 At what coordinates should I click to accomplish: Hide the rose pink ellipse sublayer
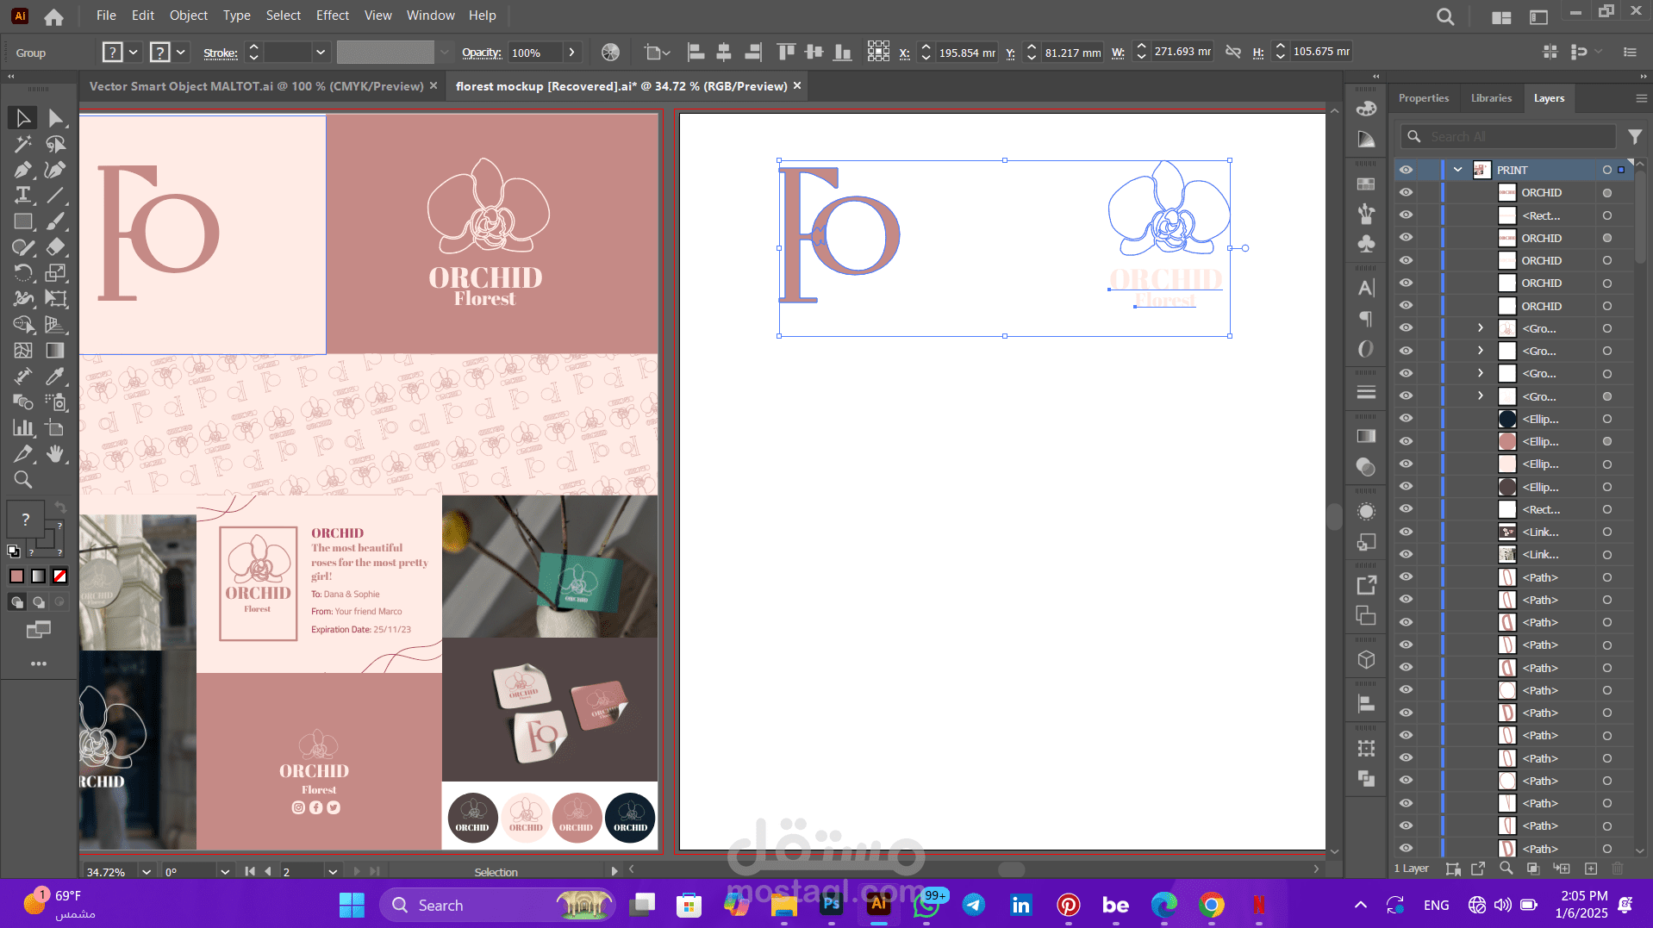[x=1406, y=441]
